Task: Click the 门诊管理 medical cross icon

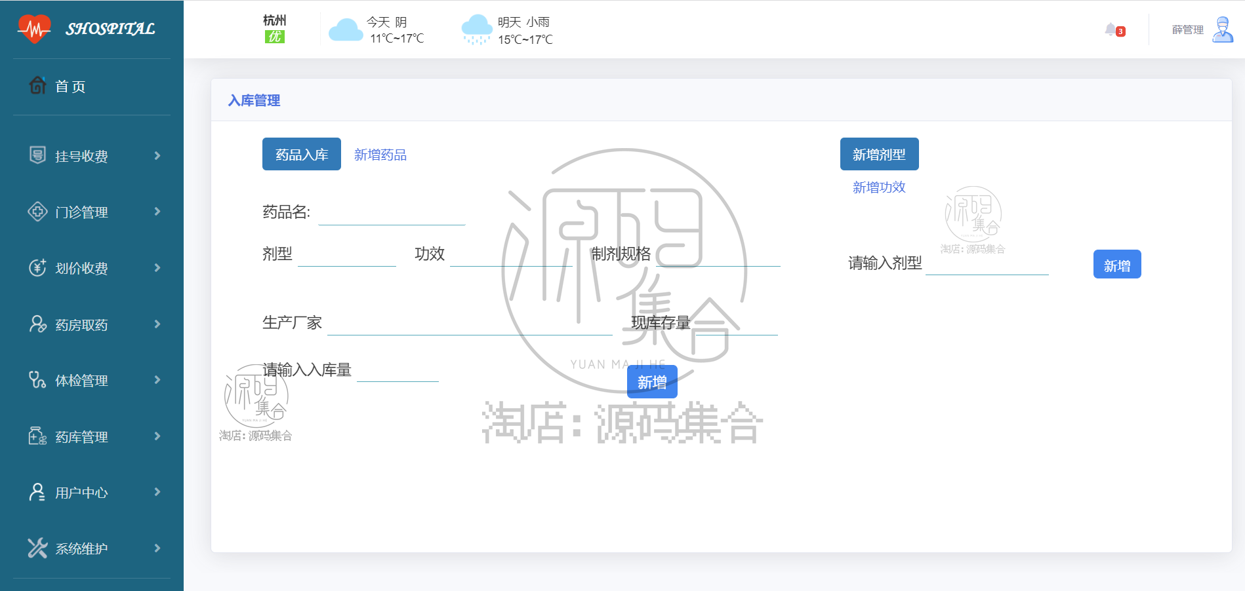Action: click(37, 212)
